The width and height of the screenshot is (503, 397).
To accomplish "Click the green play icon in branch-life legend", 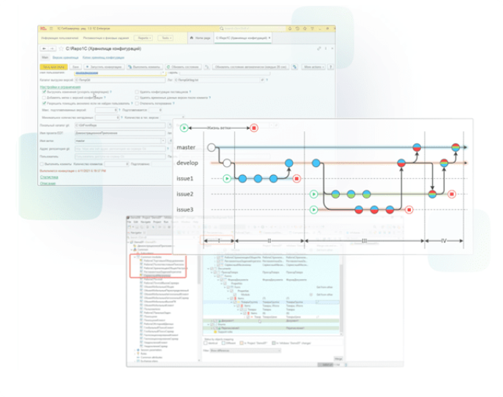I will 185,128.
